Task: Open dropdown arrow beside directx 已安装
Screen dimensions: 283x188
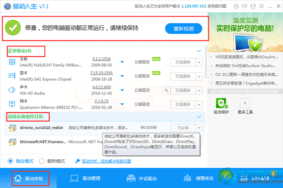Action: (199, 128)
